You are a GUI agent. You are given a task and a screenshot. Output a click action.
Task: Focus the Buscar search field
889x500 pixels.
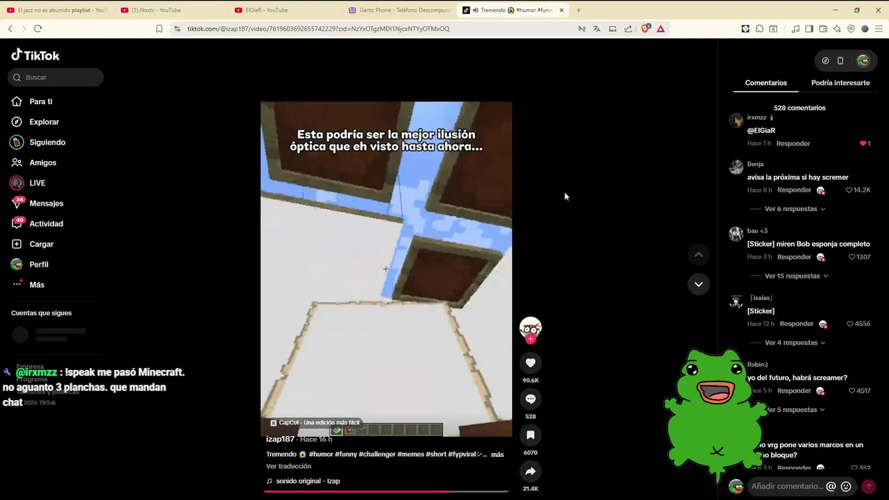pos(56,77)
